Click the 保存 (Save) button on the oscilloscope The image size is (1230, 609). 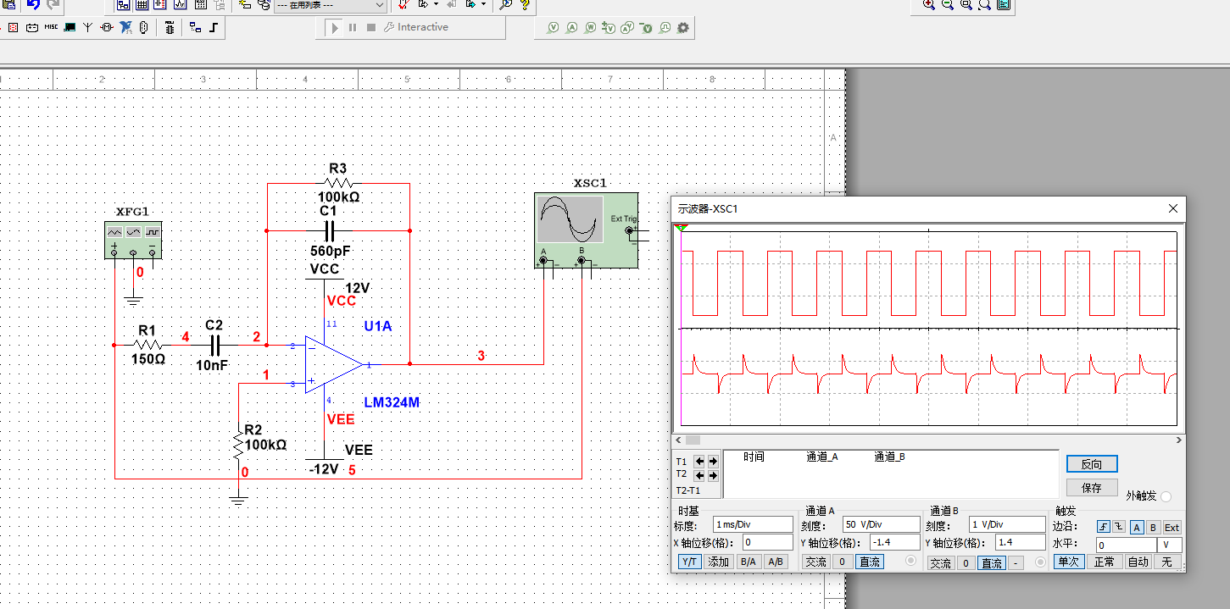click(1091, 487)
